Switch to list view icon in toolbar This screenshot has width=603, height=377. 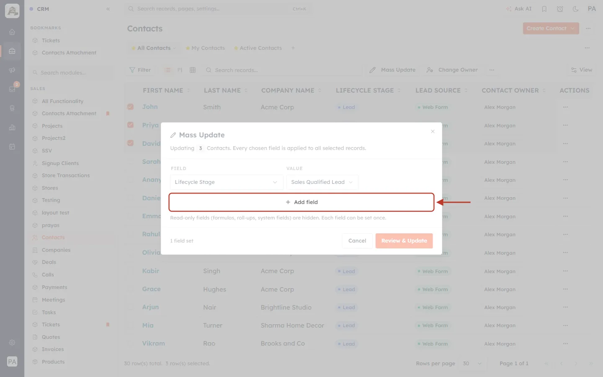pyautogui.click(x=167, y=70)
